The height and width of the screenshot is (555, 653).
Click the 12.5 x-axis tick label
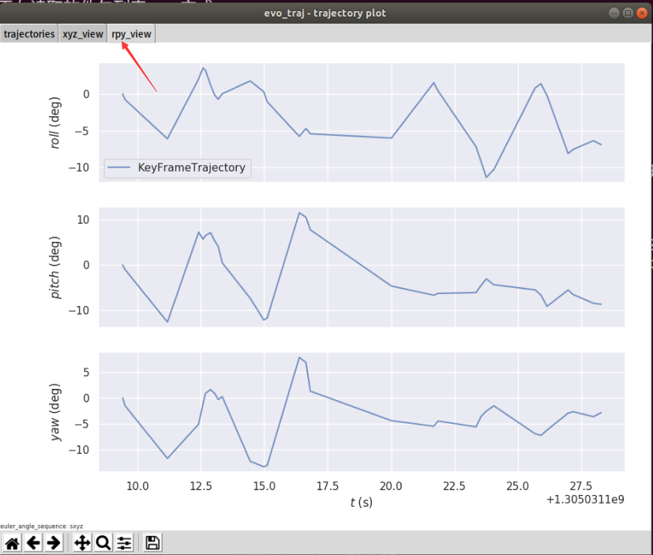[201, 486]
